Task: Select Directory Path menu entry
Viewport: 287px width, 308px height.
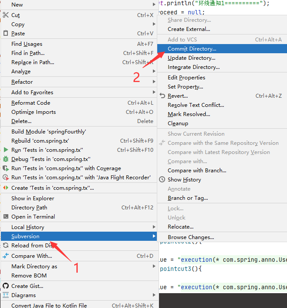Action: click(x=79, y=207)
